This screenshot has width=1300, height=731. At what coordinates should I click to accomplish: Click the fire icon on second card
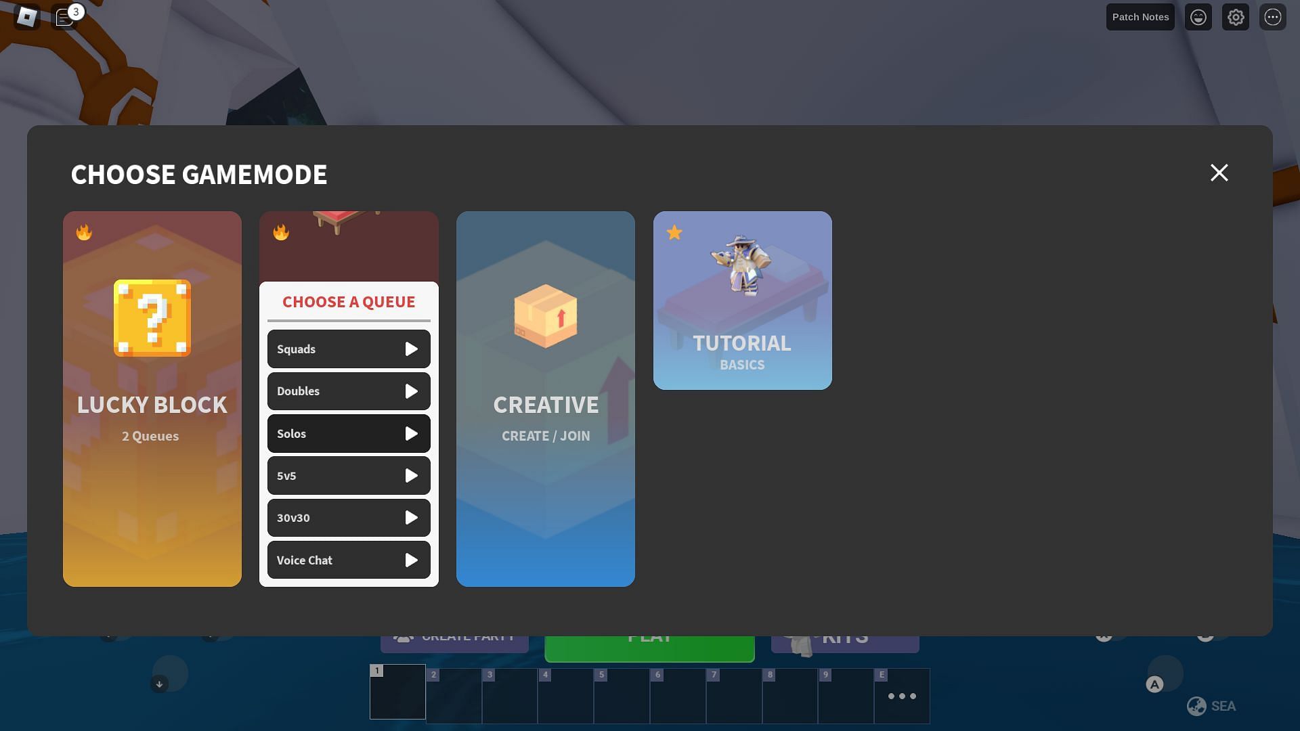(x=280, y=232)
